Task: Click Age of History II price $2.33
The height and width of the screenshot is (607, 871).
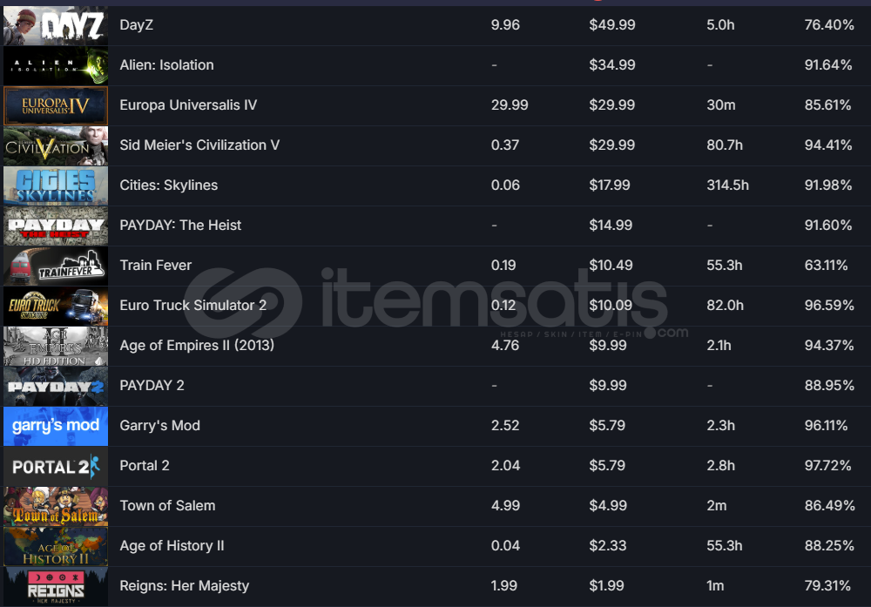Action: tap(608, 545)
